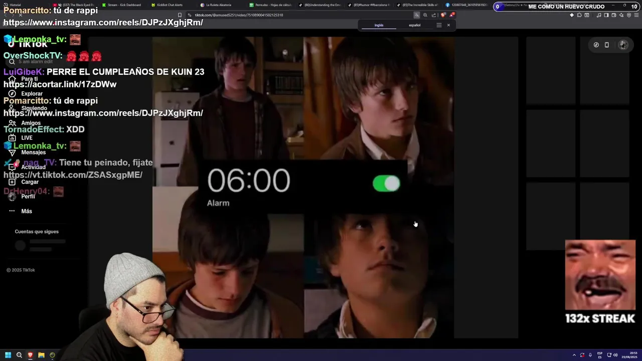Click the bookmark icon left of the URL
Viewport: 642px width, 361px height.
click(x=180, y=15)
